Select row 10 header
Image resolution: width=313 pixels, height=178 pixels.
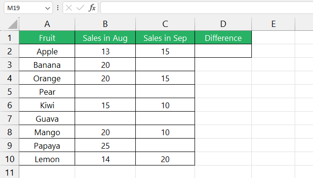[9, 159]
